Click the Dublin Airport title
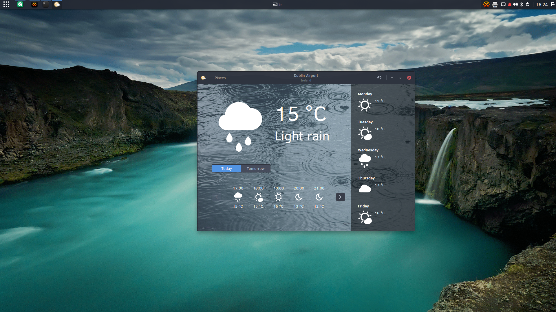556x312 pixels. (x=306, y=76)
